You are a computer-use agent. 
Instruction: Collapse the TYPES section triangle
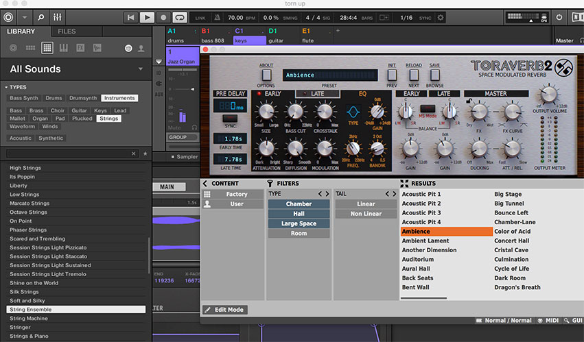pyautogui.click(x=6, y=87)
